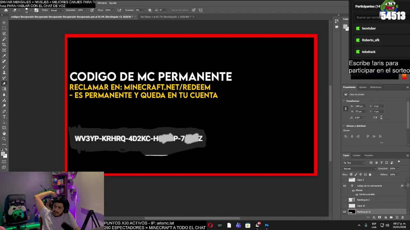Select the Horizontal Type tool
Viewport: 410px width, 230px height.
[4, 117]
